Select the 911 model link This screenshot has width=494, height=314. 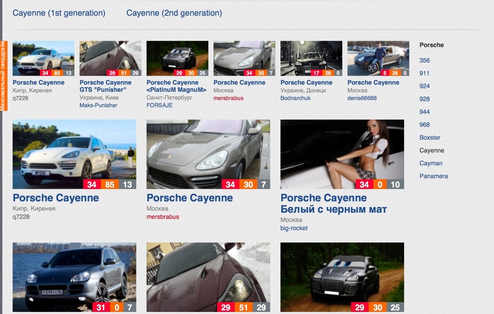pyautogui.click(x=424, y=73)
